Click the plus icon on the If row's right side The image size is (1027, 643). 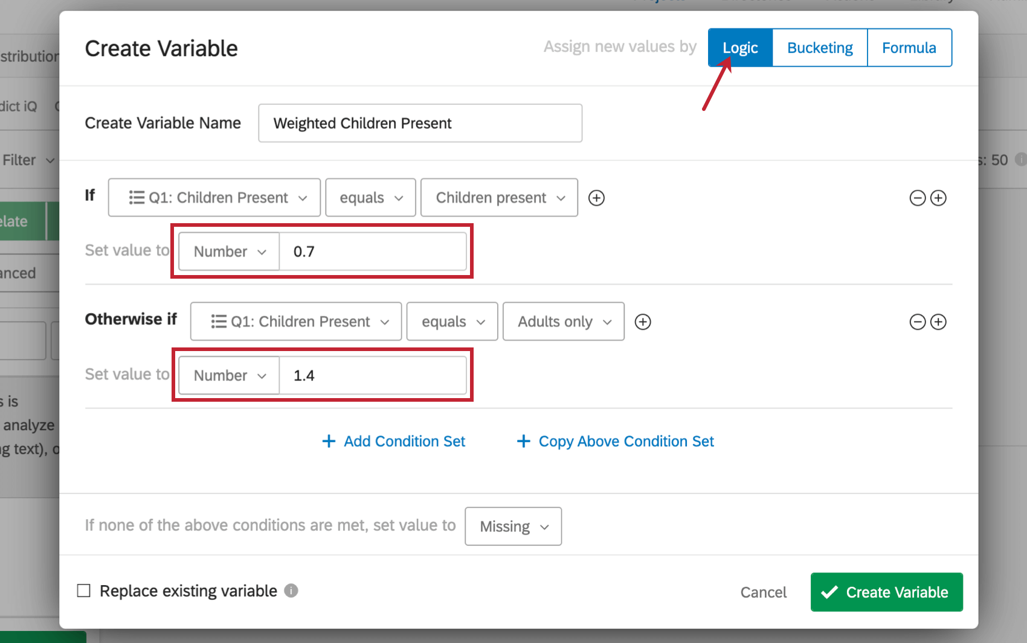coord(938,197)
